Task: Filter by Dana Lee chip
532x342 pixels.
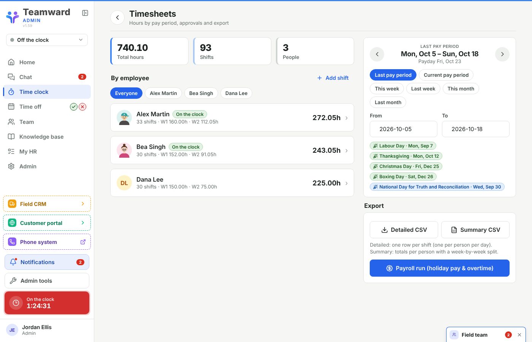Action: (236, 93)
